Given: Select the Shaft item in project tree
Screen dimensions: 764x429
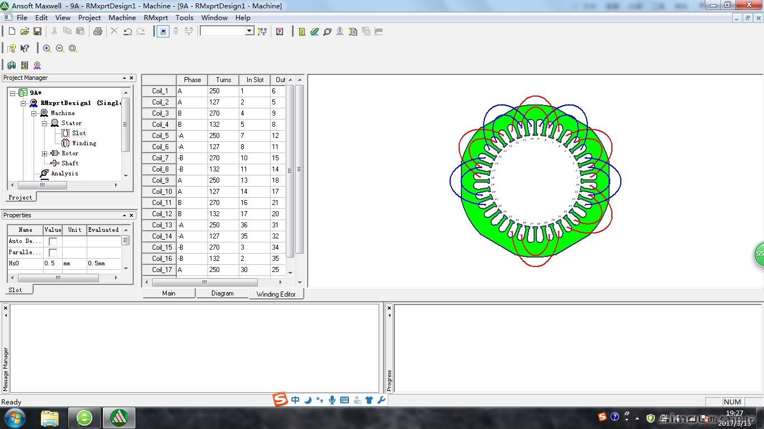Looking at the screenshot, I should tap(70, 163).
